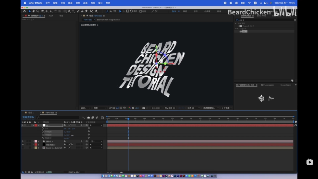Open the 活动摄像机 view dropdown

211,108
